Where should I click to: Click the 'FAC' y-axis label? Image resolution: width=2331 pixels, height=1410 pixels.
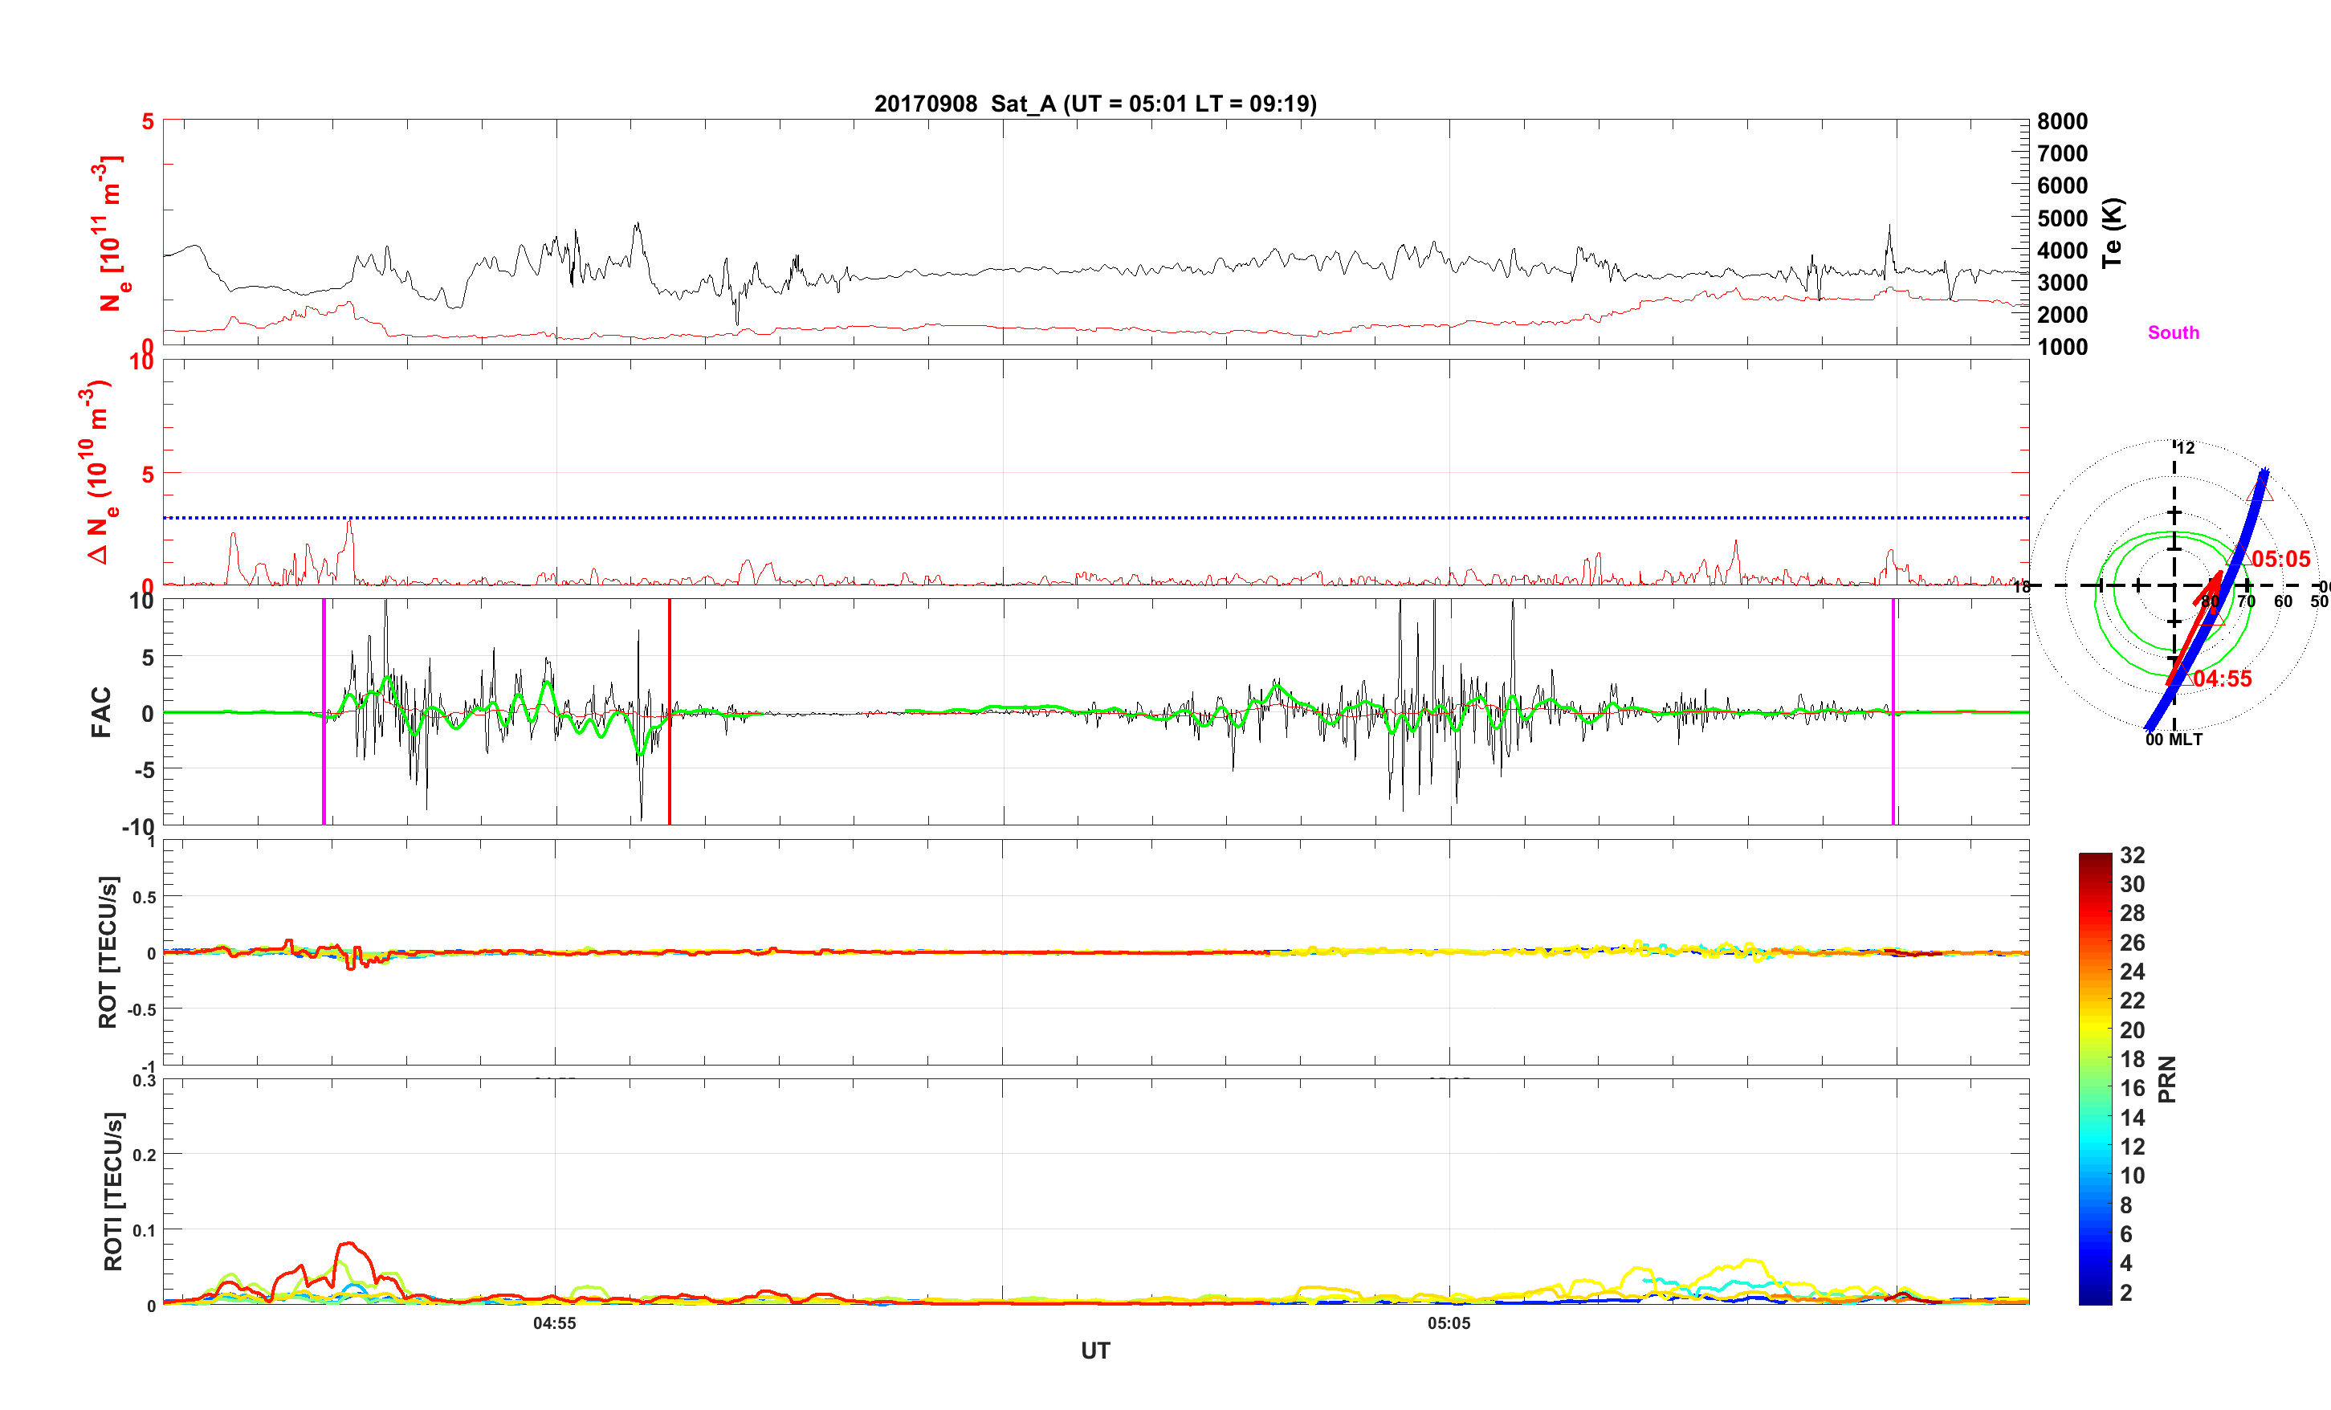click(101, 711)
